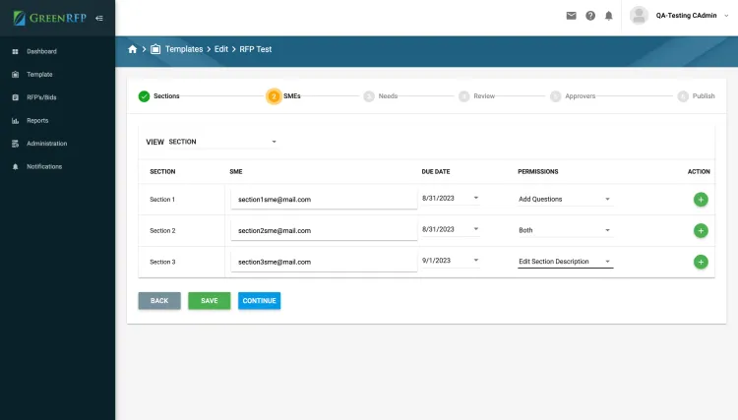Open Section 1 due date dropdown
Viewport: 738px width, 420px height.
click(x=451, y=198)
